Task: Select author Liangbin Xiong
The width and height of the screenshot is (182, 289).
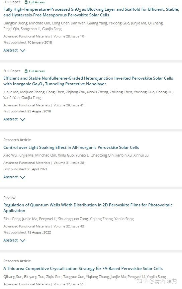Action: pos(15,23)
